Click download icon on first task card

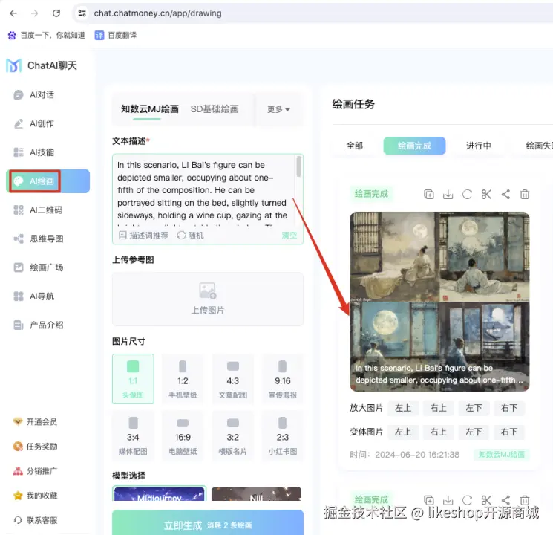(448, 194)
